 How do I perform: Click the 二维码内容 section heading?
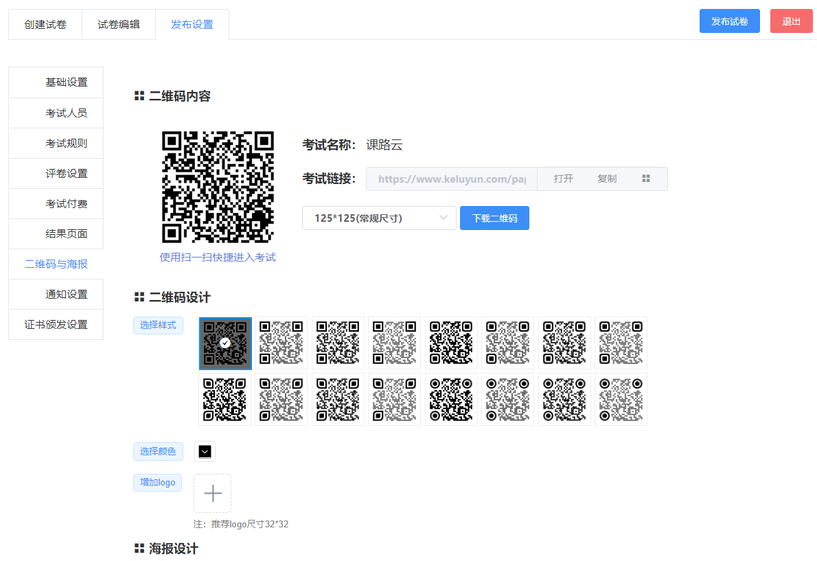point(180,96)
